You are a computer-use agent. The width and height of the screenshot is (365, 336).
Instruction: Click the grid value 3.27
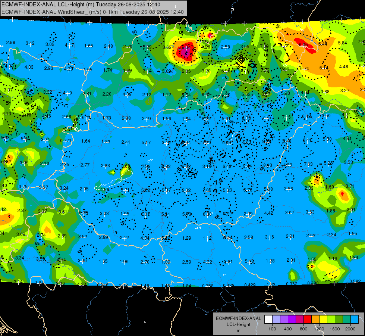coord(345,90)
